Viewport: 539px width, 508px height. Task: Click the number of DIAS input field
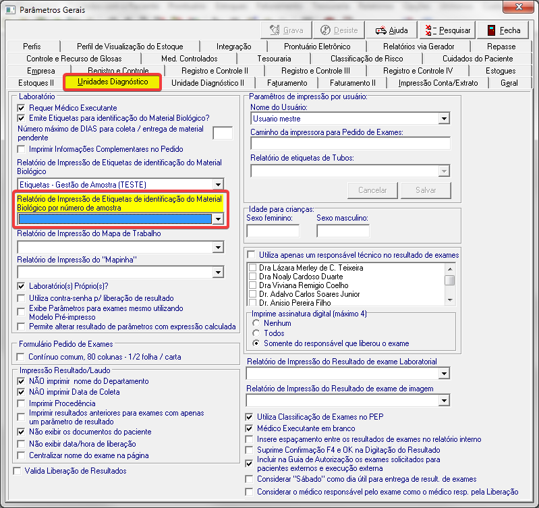[x=223, y=133]
